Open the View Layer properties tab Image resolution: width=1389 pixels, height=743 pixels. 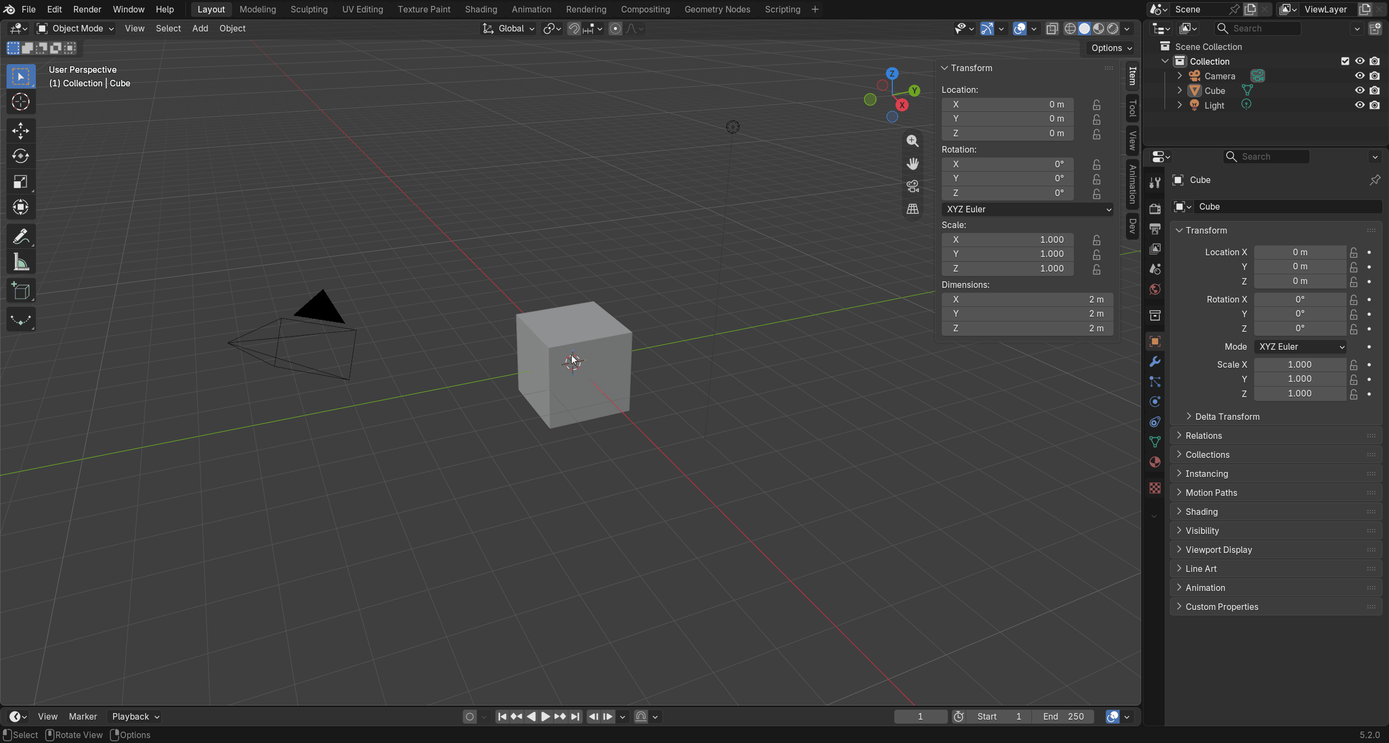1155,249
